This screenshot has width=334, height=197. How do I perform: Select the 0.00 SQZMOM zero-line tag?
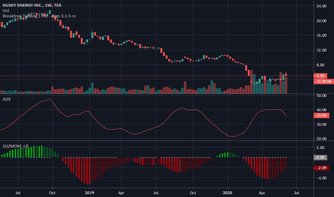[x=320, y=157]
